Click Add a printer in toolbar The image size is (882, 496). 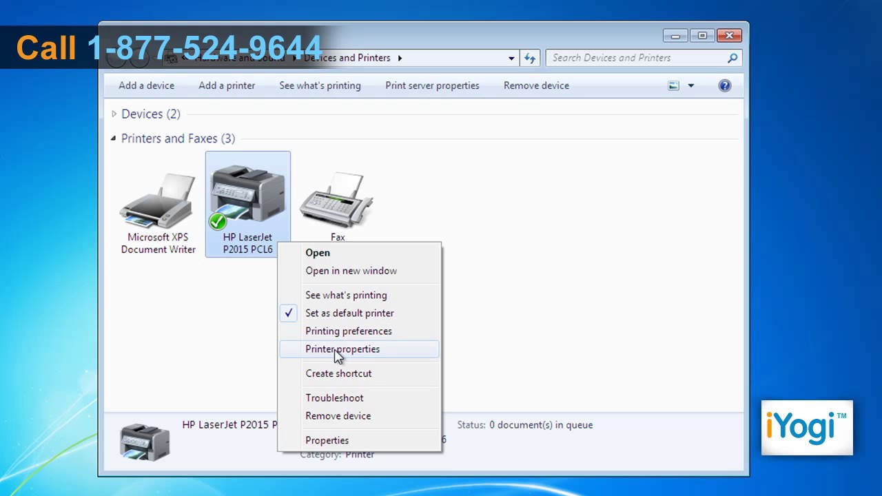[x=227, y=85]
